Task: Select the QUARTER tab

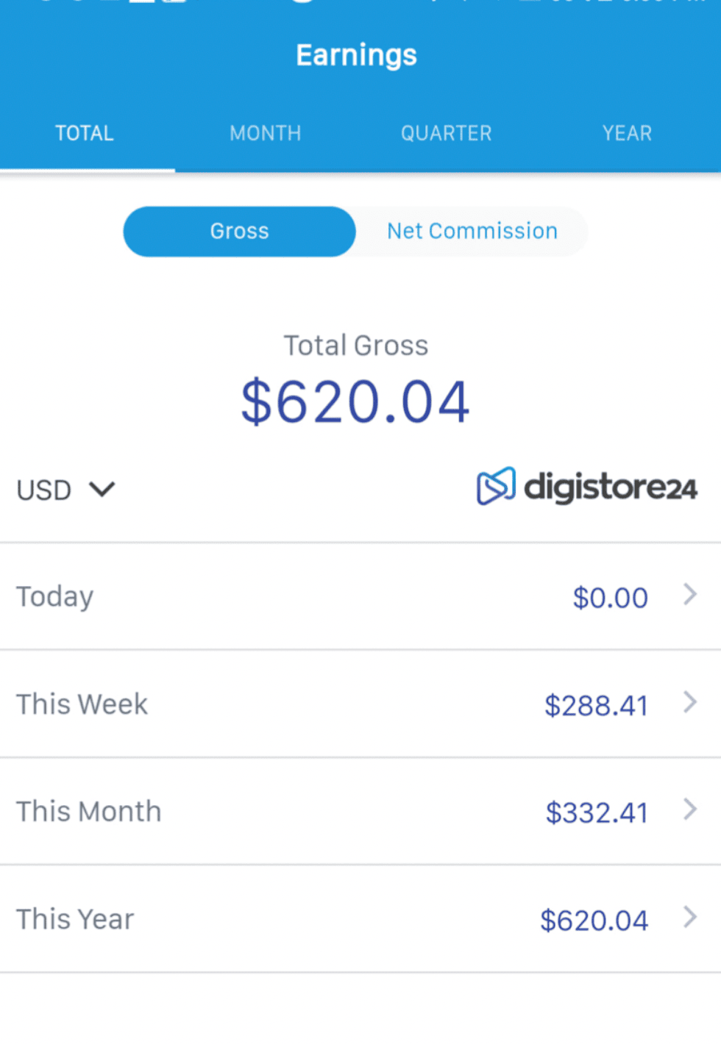Action: pyautogui.click(x=446, y=133)
